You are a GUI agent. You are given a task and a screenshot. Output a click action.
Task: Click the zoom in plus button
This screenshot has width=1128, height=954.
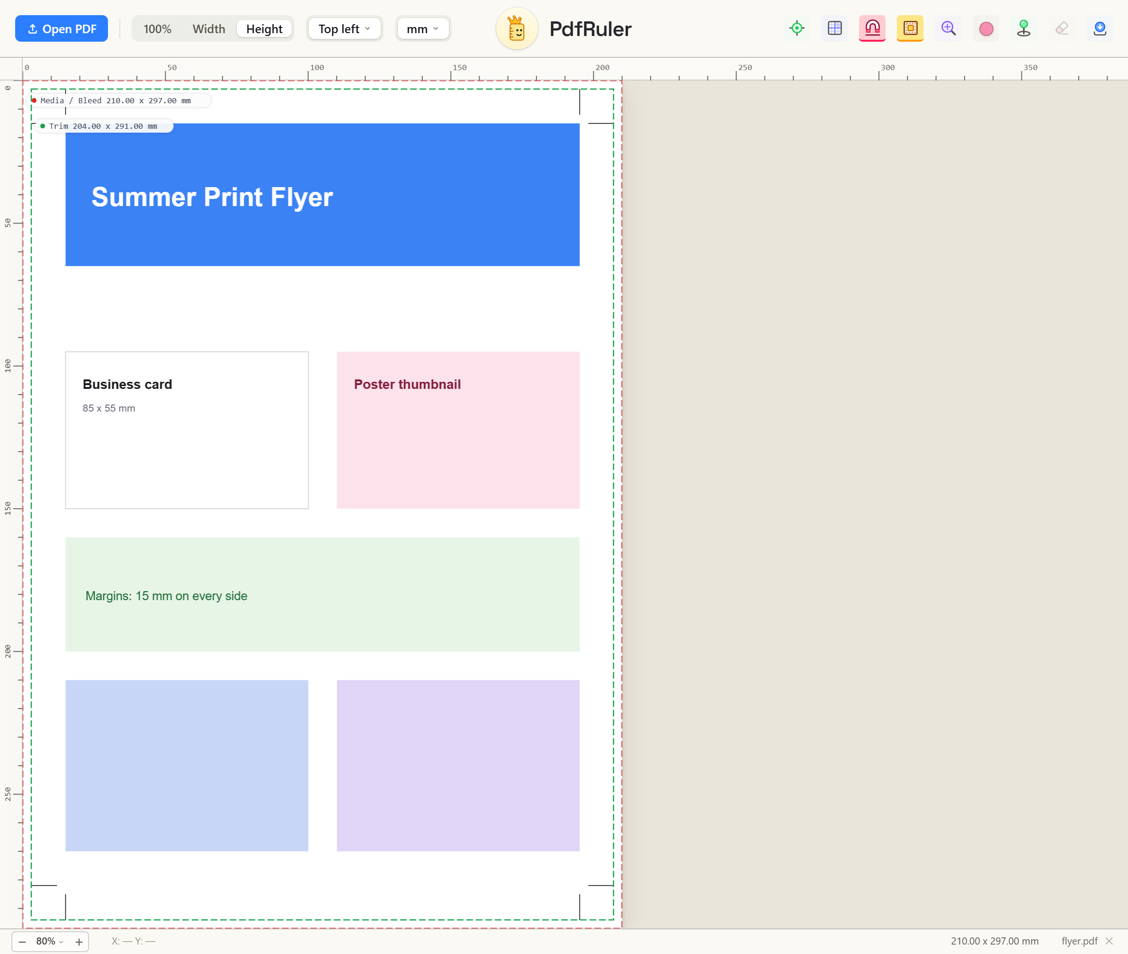pyautogui.click(x=79, y=942)
